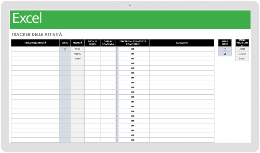Screen dimensions: 260x153
Task: Toggle the checkbox in the ALTO row's Stato column
Action: 65,49
